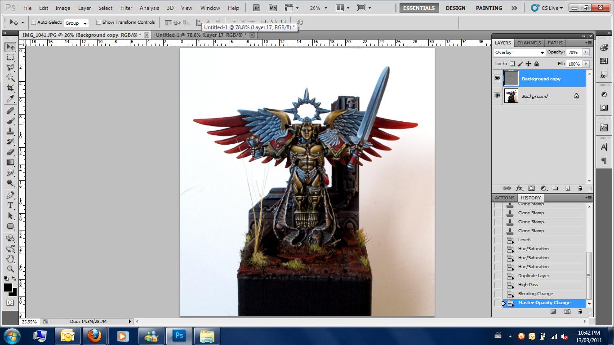Select the Path Selection tool
This screenshot has height=345, width=614.
coord(10,216)
